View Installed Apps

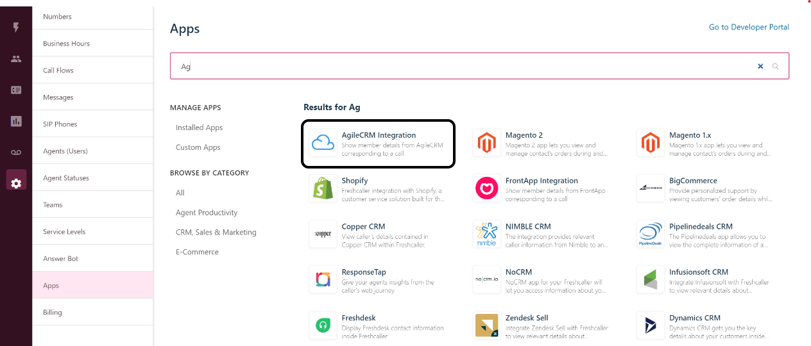[200, 128]
